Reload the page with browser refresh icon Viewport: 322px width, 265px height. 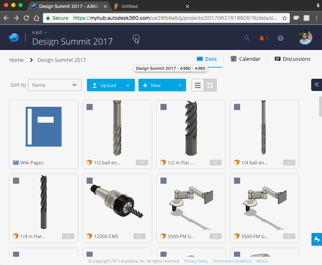(x=26, y=18)
